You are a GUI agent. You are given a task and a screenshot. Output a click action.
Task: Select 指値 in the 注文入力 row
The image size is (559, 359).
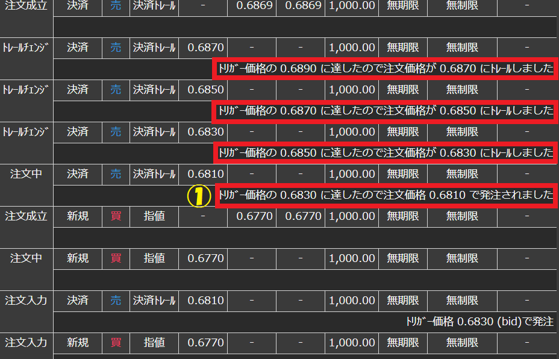click(x=154, y=343)
